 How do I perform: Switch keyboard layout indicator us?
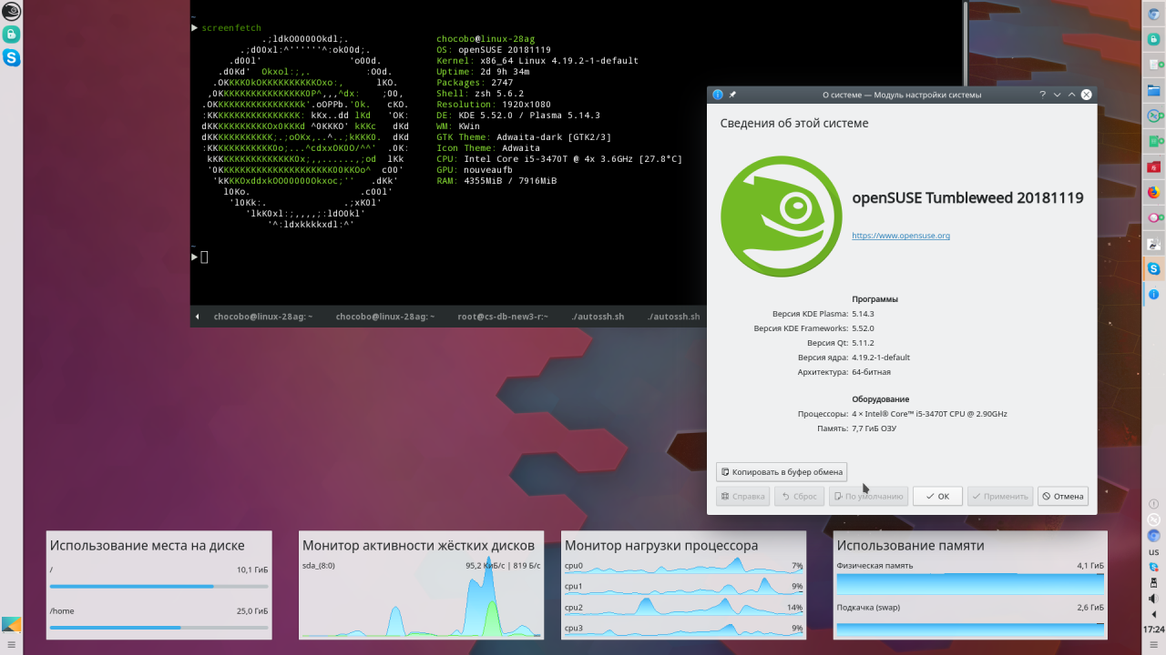point(1153,552)
